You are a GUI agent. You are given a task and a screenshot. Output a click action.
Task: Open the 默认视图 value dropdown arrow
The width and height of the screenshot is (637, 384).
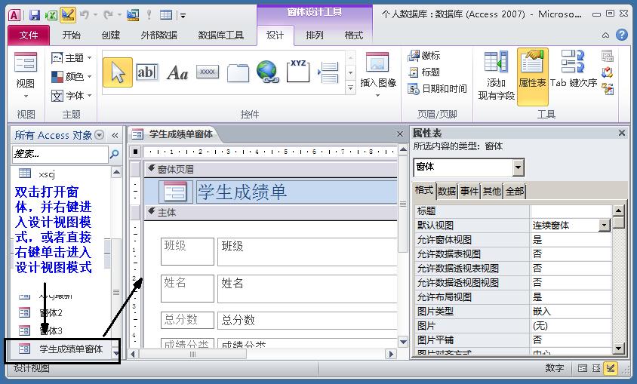605,226
